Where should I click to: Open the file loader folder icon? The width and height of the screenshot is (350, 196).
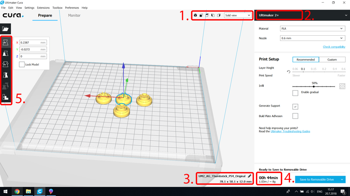pyautogui.click(x=6, y=29)
